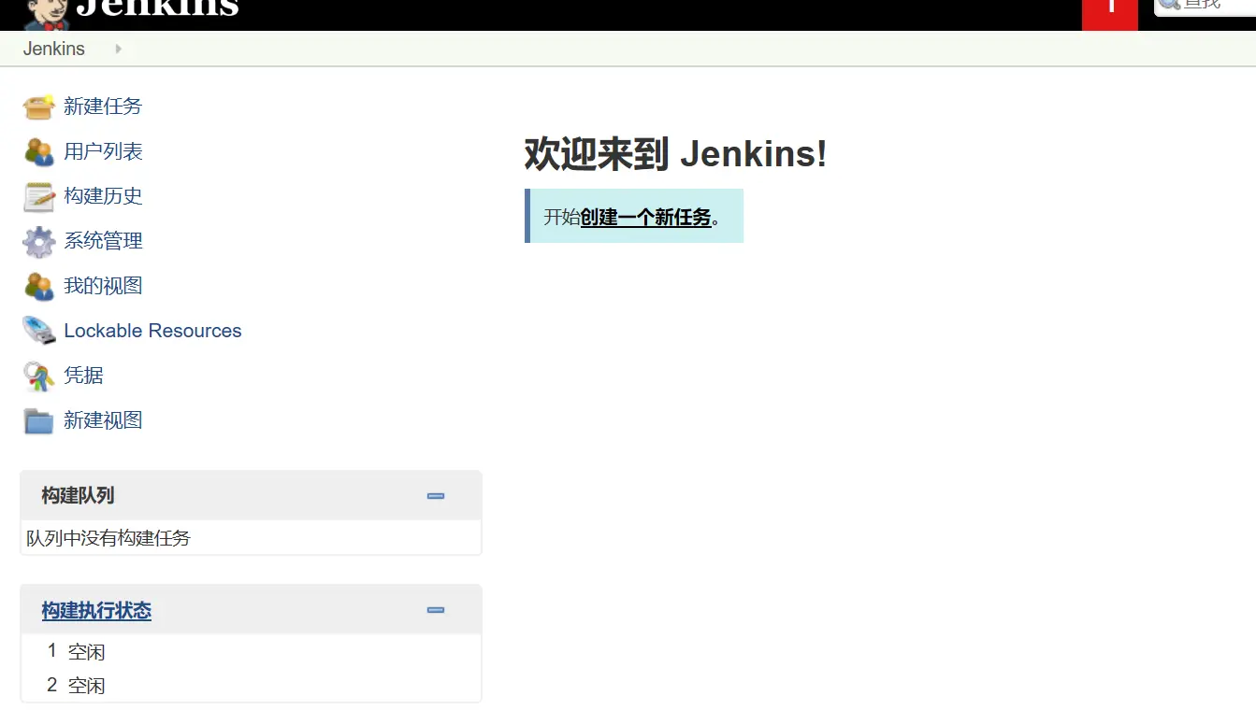
Task: Click the search magnifier icon
Action: click(1170, 5)
